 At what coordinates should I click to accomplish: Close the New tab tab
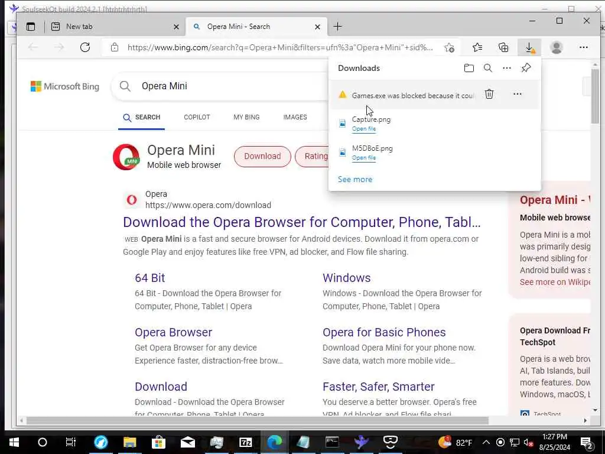[x=176, y=27]
